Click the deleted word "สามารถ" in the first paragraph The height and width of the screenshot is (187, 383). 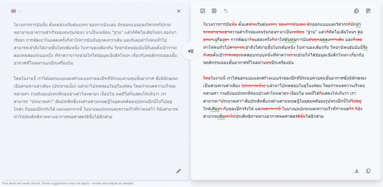tap(237, 47)
